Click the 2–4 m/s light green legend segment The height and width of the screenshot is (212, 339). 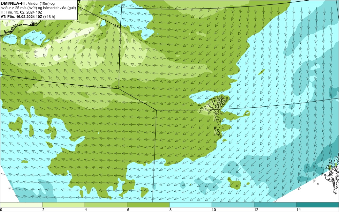pos(64,205)
